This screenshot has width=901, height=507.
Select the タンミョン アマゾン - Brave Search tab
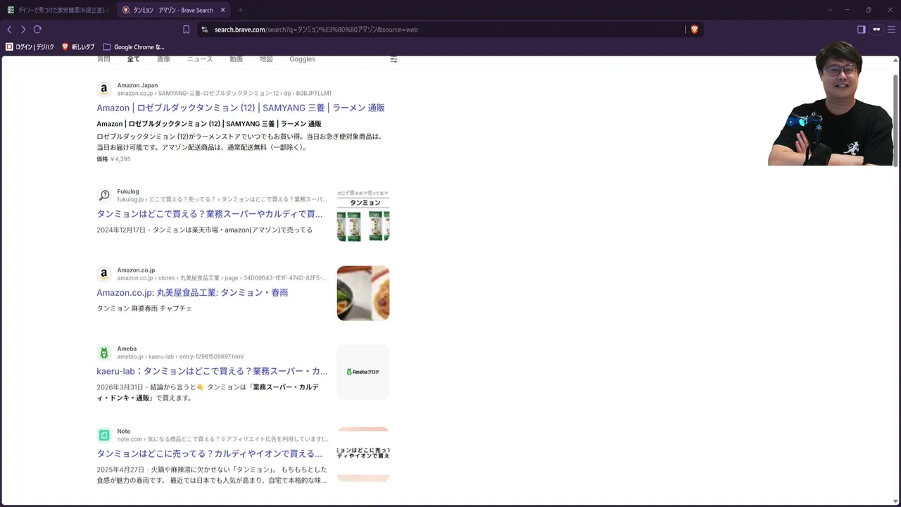tap(173, 10)
